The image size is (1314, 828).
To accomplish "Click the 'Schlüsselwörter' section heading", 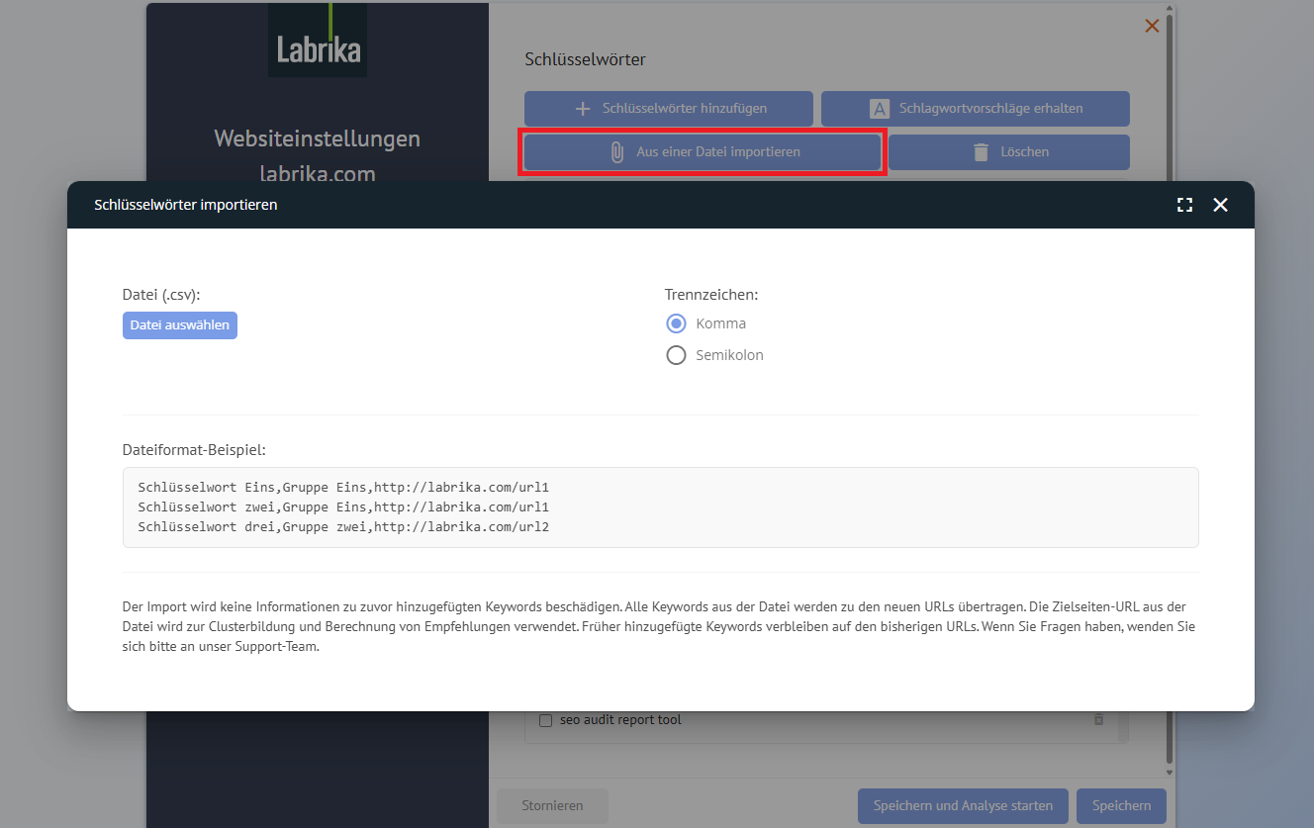I will click(x=585, y=59).
